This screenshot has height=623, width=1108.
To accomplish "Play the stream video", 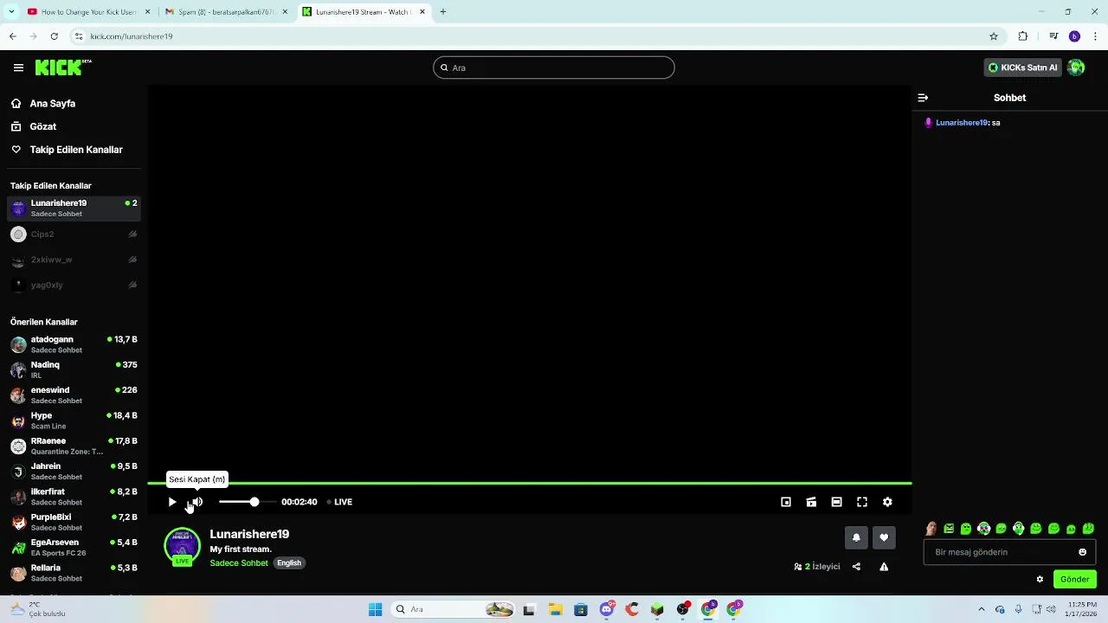I will 172,502.
